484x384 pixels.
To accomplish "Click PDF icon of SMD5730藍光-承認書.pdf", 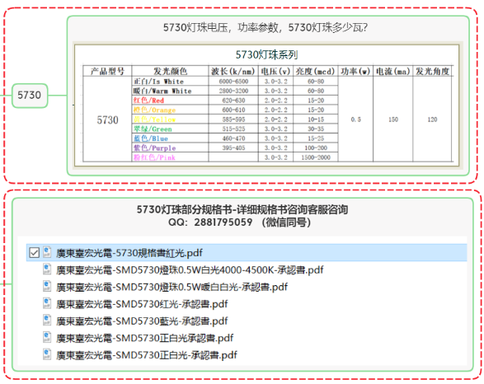I will (47, 321).
